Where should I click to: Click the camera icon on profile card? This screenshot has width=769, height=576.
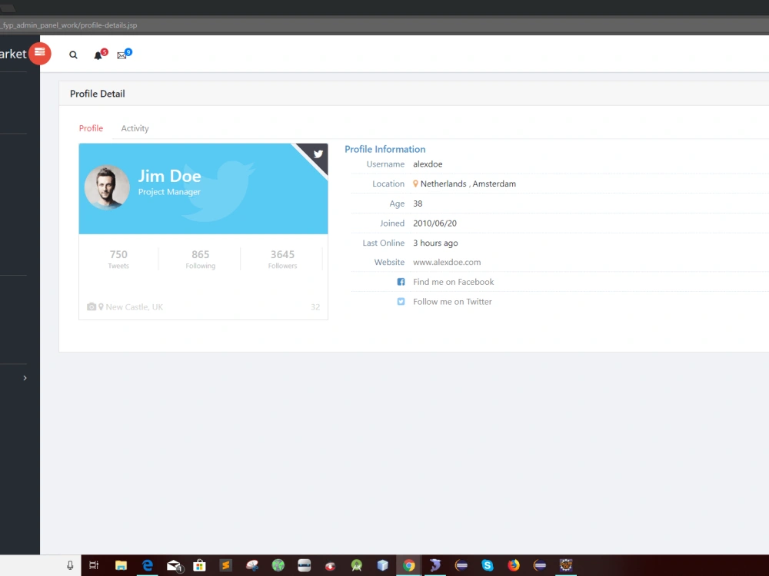(92, 306)
